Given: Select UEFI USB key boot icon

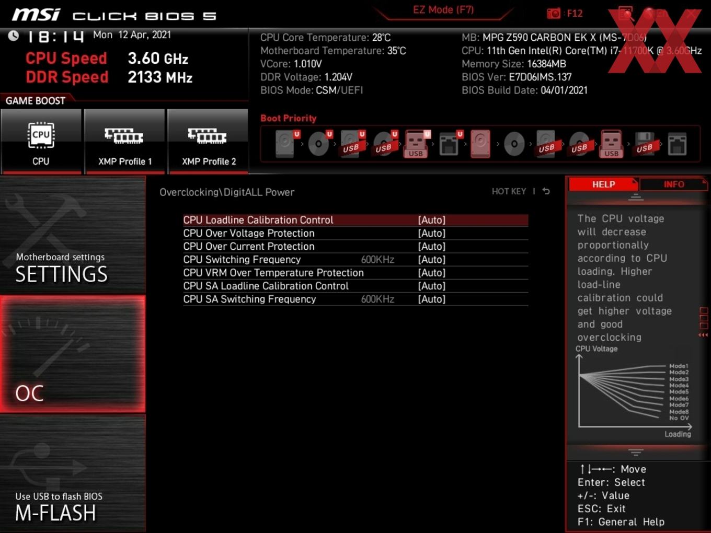Looking at the screenshot, I should click(417, 144).
